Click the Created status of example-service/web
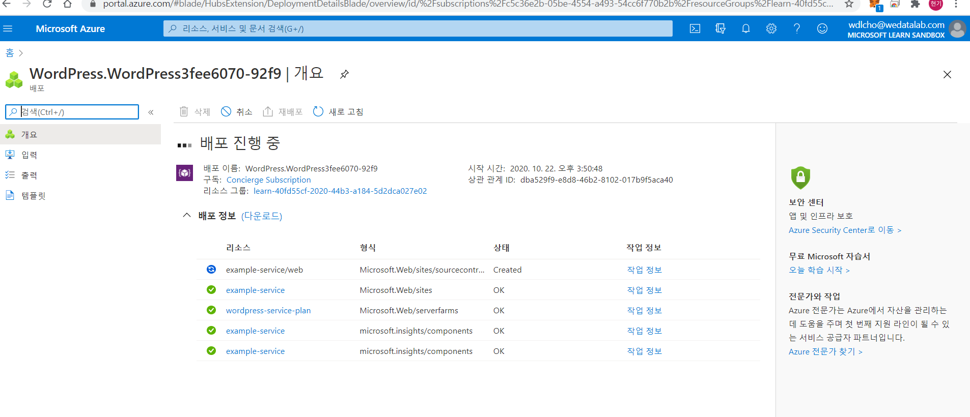Image resolution: width=970 pixels, height=417 pixels. (507, 270)
